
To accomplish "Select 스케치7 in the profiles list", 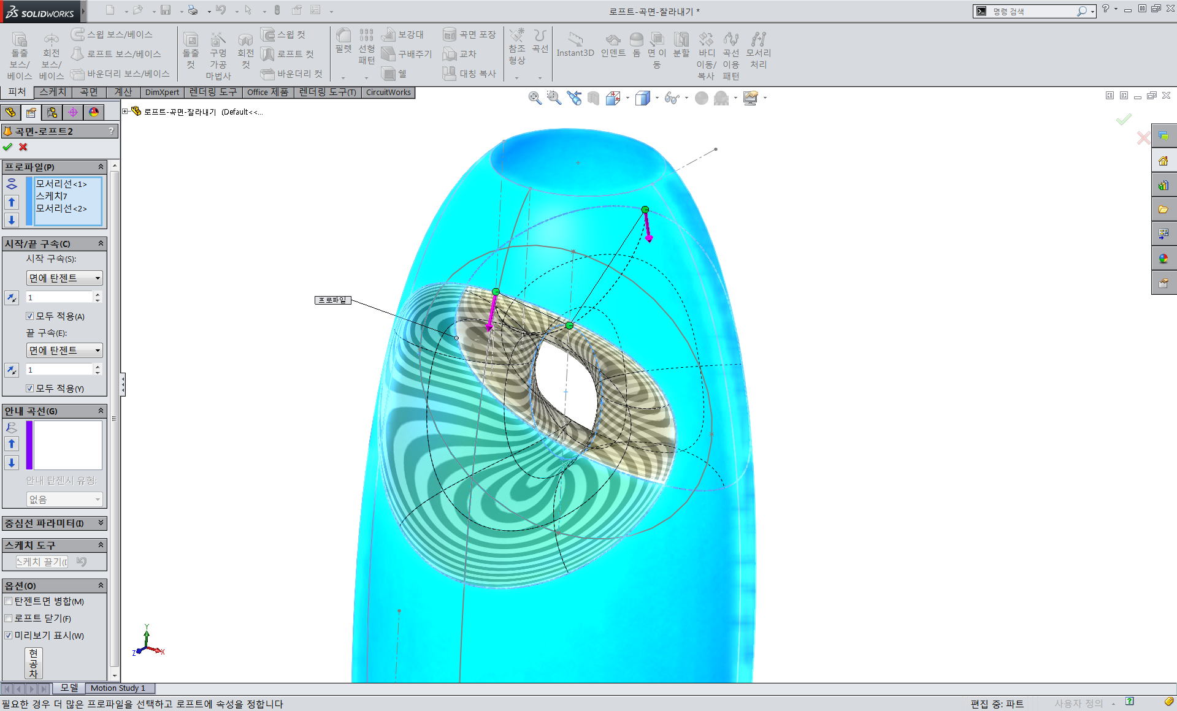I will pos(52,196).
